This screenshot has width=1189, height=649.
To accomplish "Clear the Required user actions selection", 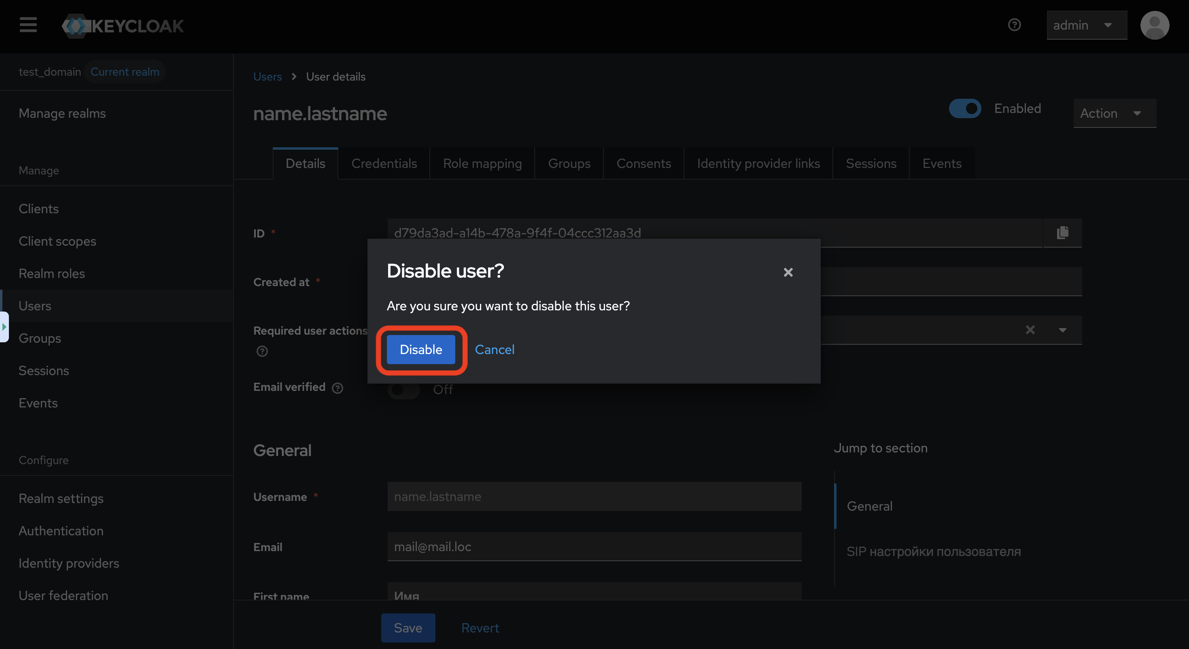I will [x=1030, y=330].
